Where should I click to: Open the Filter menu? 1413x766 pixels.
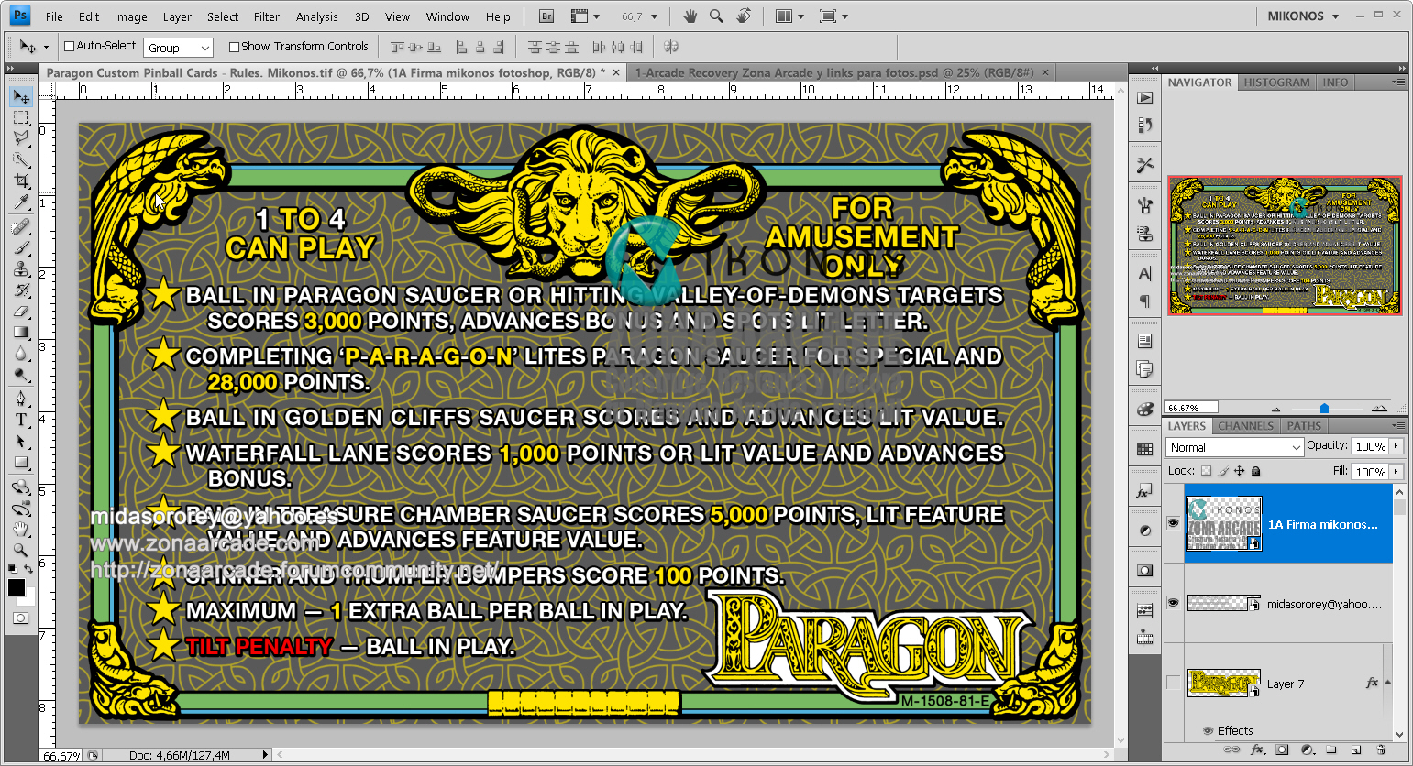[267, 16]
